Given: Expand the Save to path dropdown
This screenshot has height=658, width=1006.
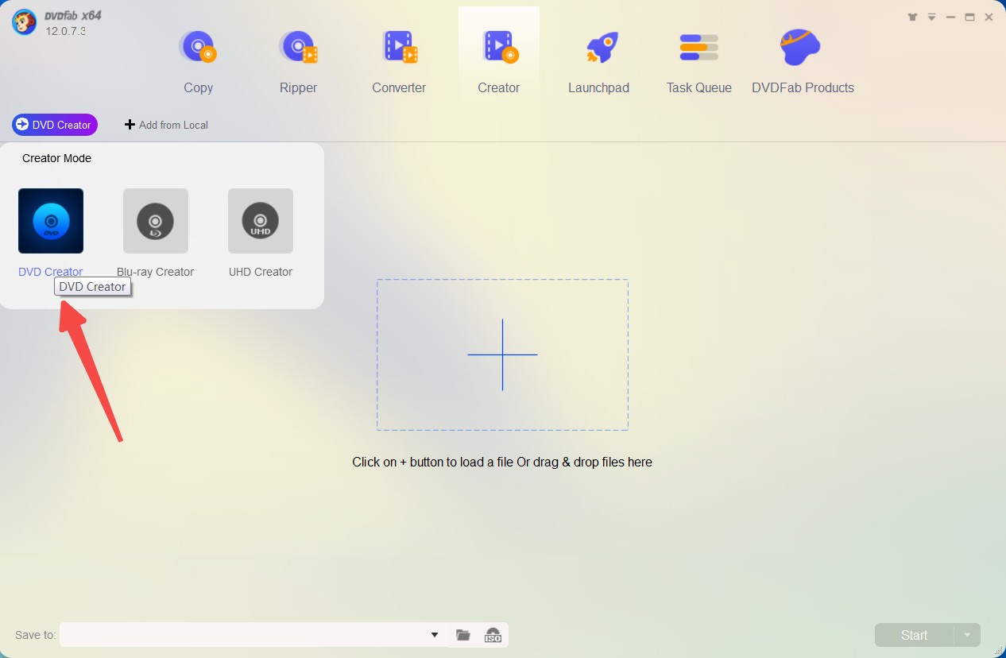Looking at the screenshot, I should click(435, 635).
